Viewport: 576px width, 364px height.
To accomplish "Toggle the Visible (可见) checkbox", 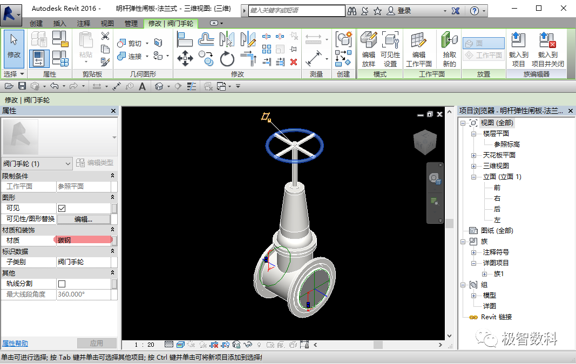I will 62,208.
